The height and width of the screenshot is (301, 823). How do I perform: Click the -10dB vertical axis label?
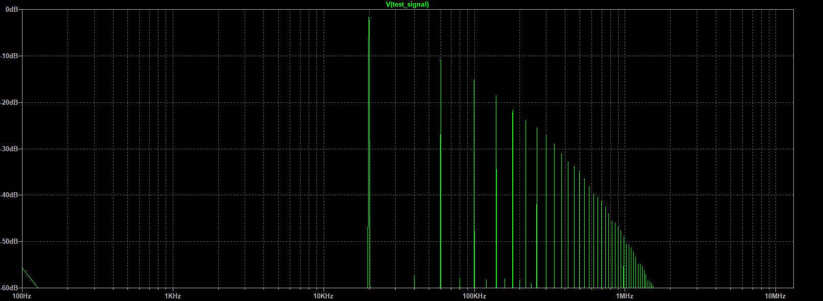pyautogui.click(x=10, y=56)
